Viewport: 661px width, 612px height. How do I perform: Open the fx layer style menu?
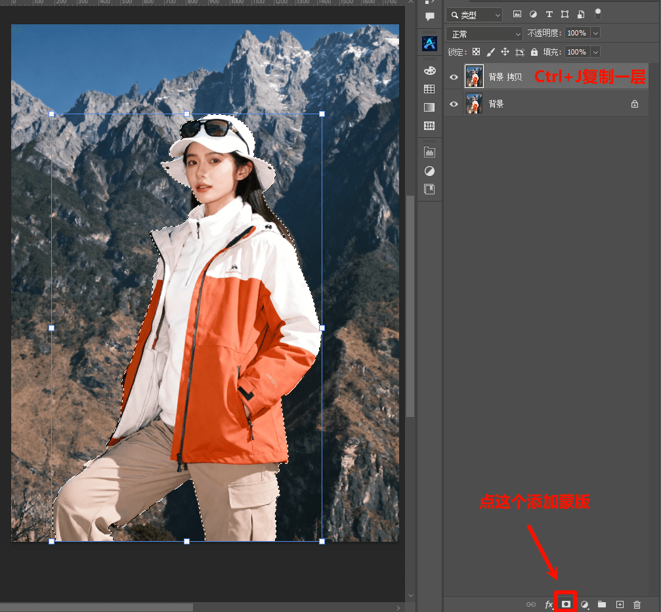click(x=549, y=604)
